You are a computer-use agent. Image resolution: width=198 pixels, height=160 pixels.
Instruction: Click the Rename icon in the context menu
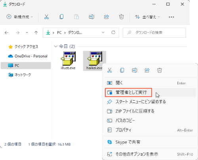coord(135,70)
